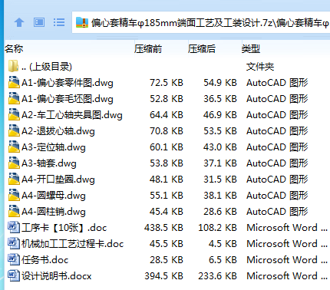Click Microsoft Word type of 任务书.doc

click(287, 260)
